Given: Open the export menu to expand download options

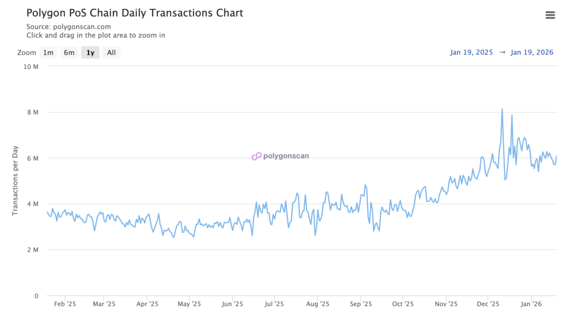Looking at the screenshot, I should pos(550,15).
